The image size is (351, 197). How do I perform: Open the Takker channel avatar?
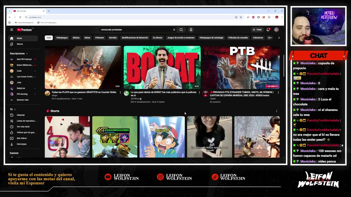[205, 93]
